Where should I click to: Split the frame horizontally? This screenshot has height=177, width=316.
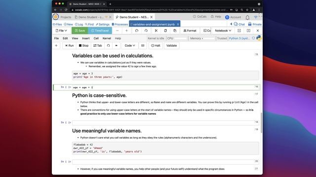point(239,30)
